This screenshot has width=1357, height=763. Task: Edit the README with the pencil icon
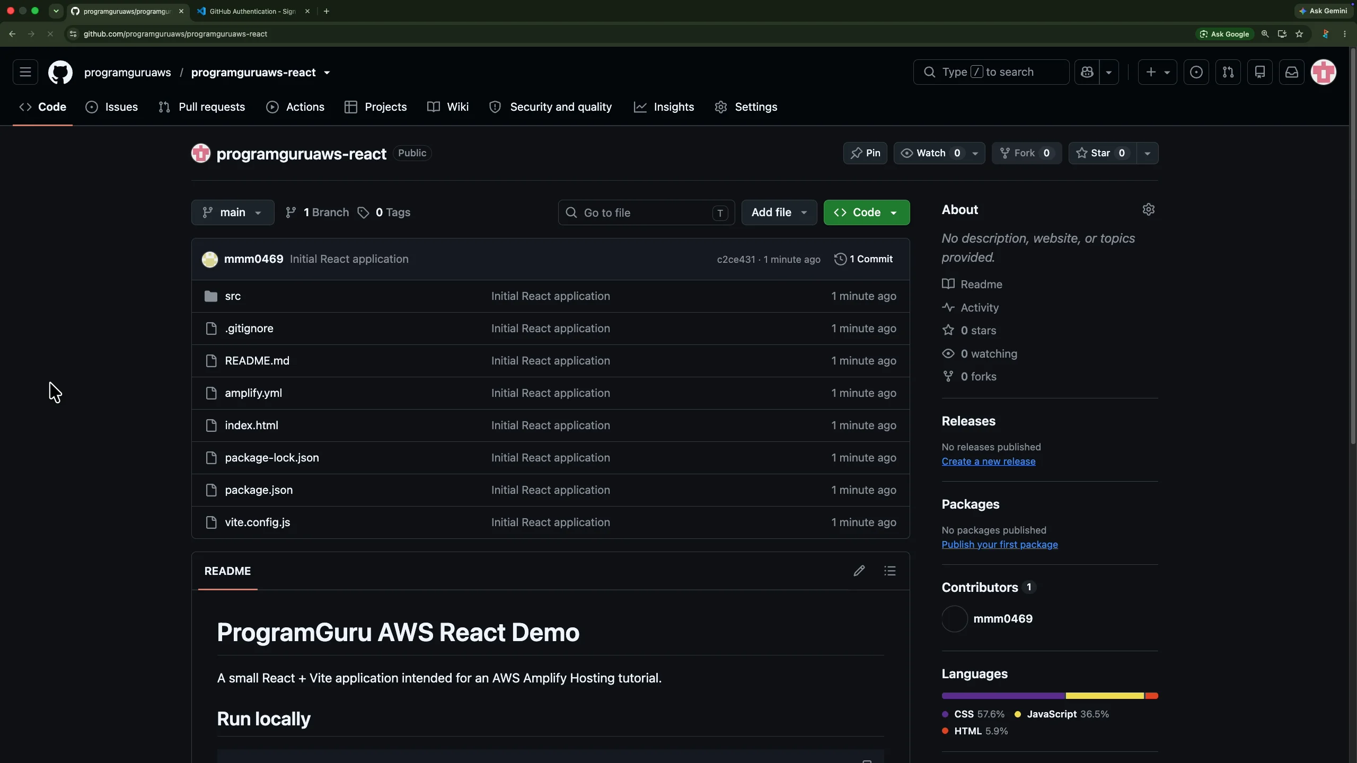pyautogui.click(x=859, y=571)
